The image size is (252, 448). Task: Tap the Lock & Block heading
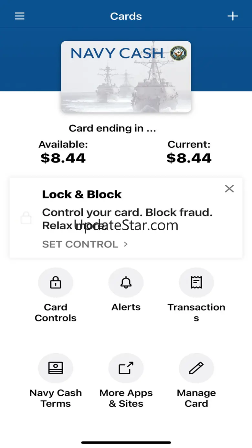coord(82,194)
